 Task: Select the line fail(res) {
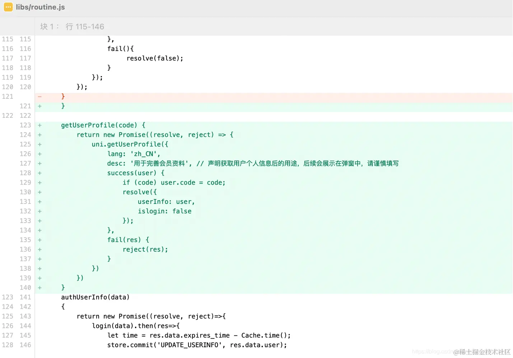click(128, 240)
